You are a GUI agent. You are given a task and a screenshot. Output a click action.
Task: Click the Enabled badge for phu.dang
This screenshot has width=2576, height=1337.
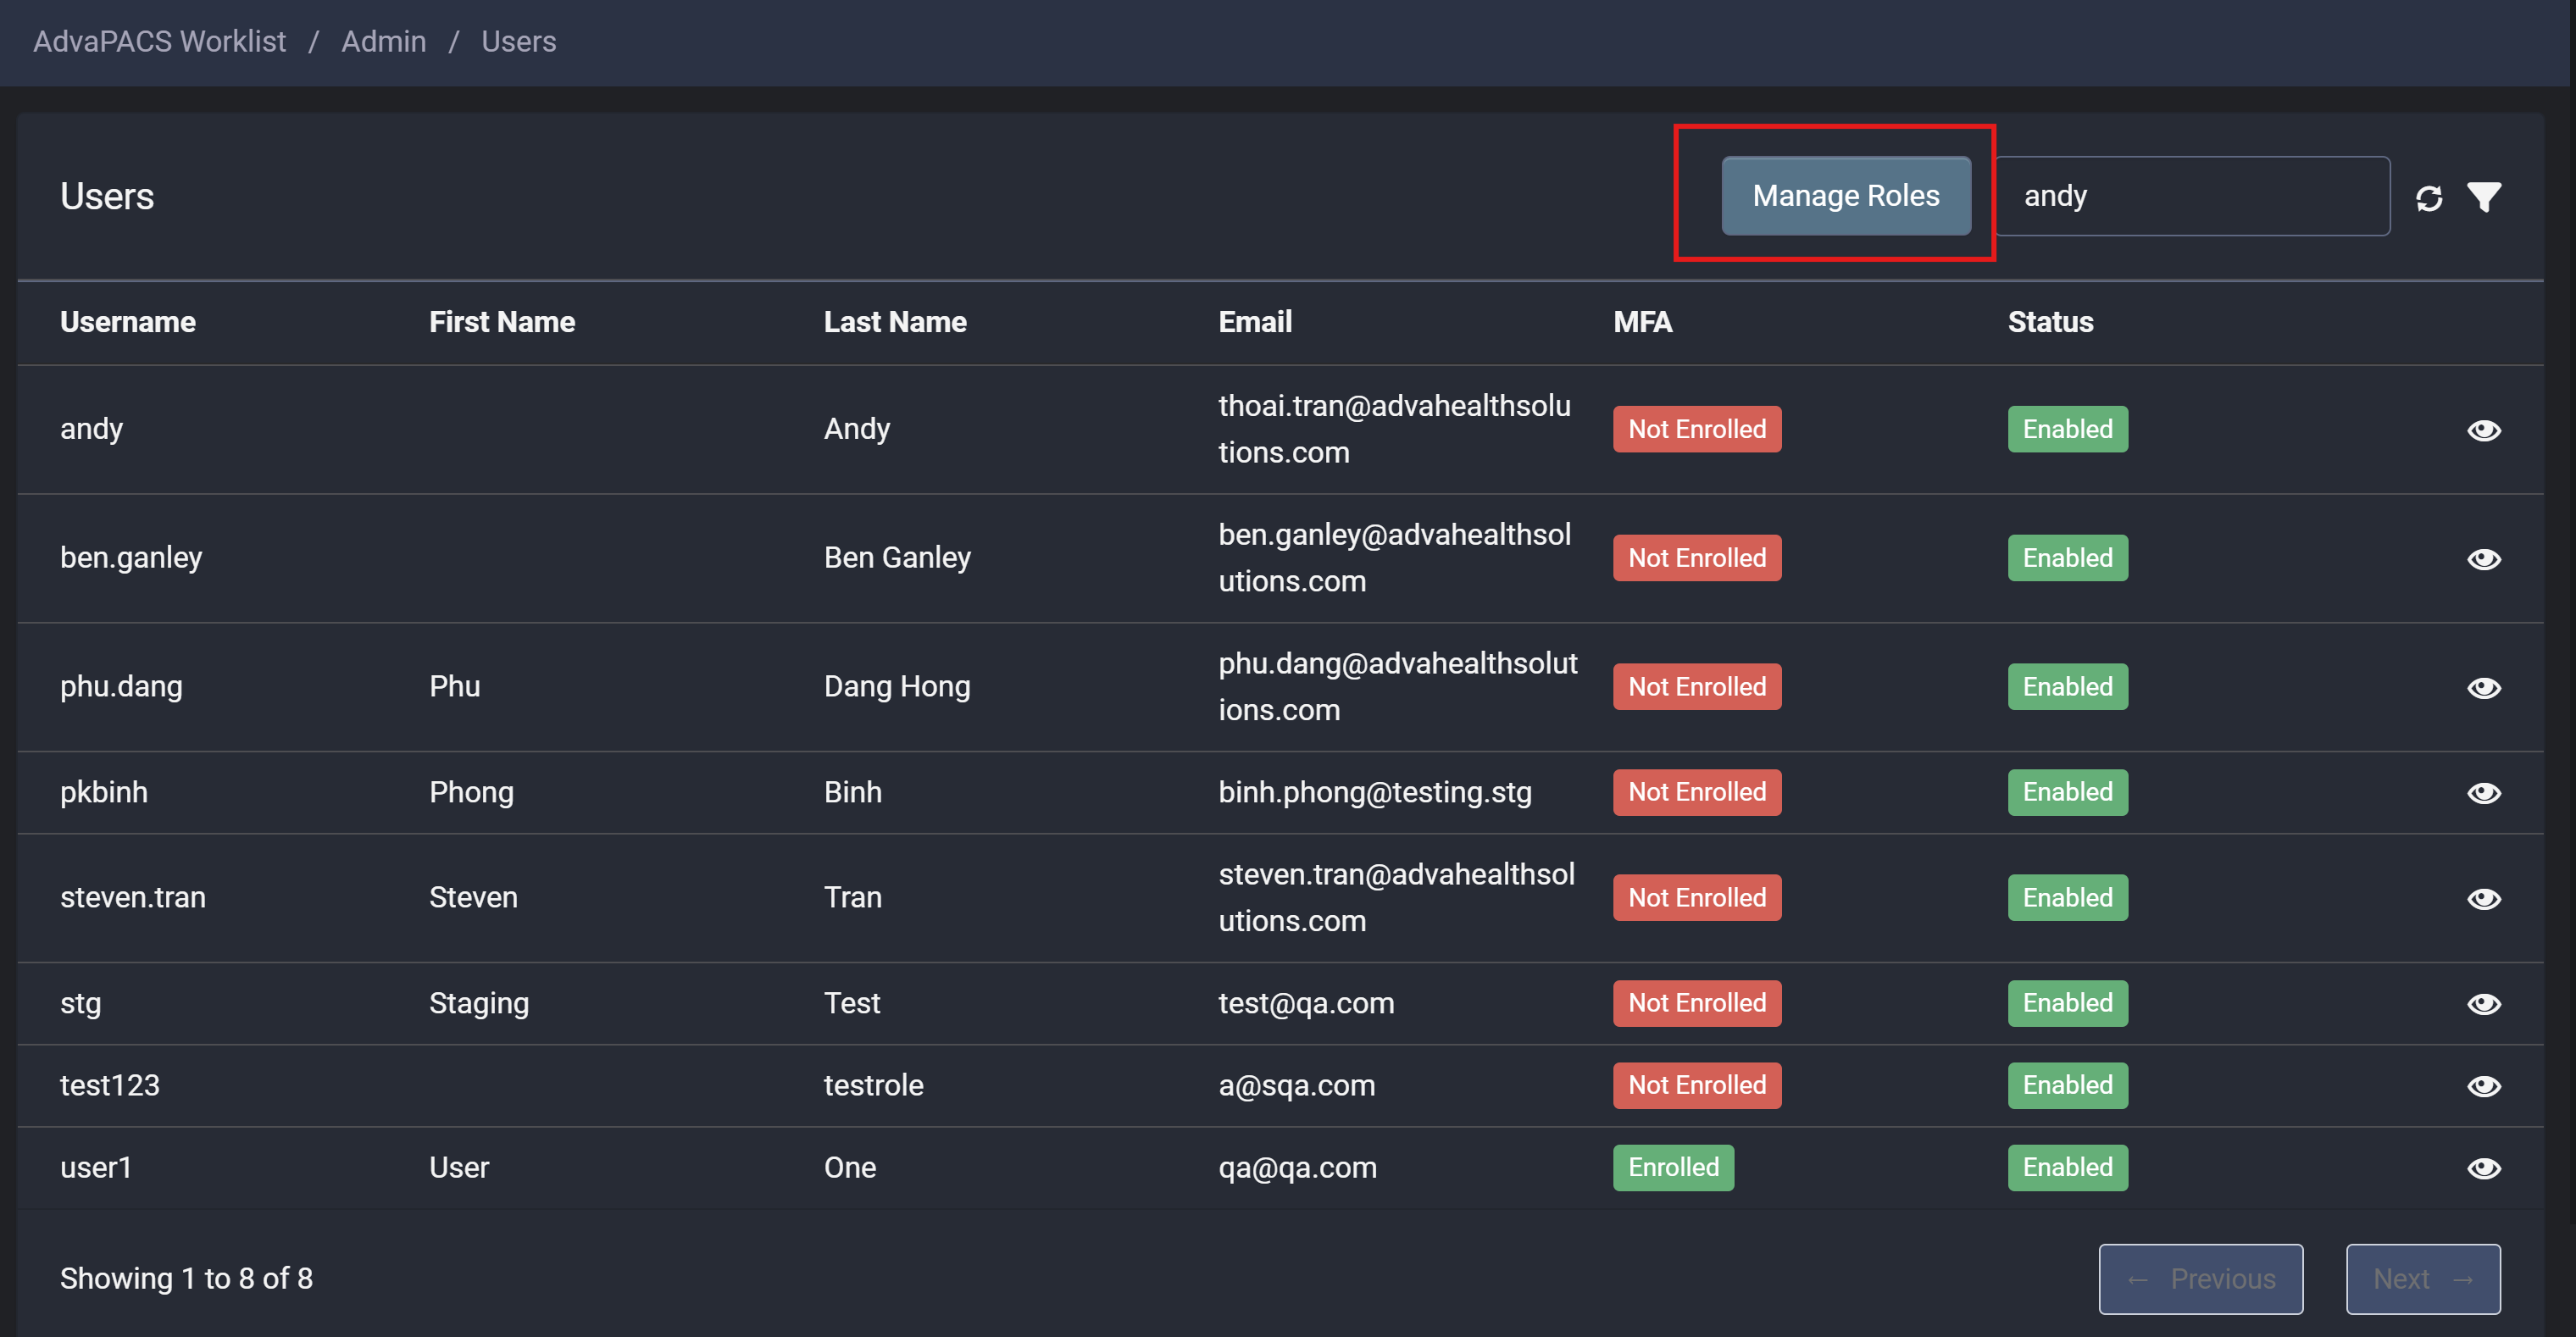tap(2068, 687)
